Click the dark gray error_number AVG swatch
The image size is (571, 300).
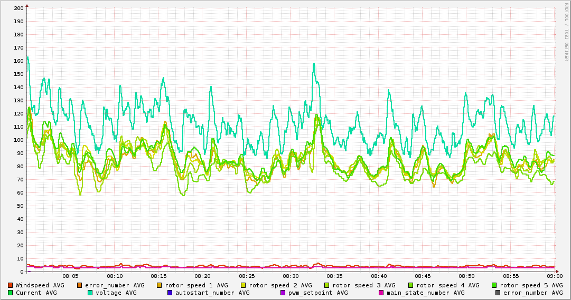[498, 293]
